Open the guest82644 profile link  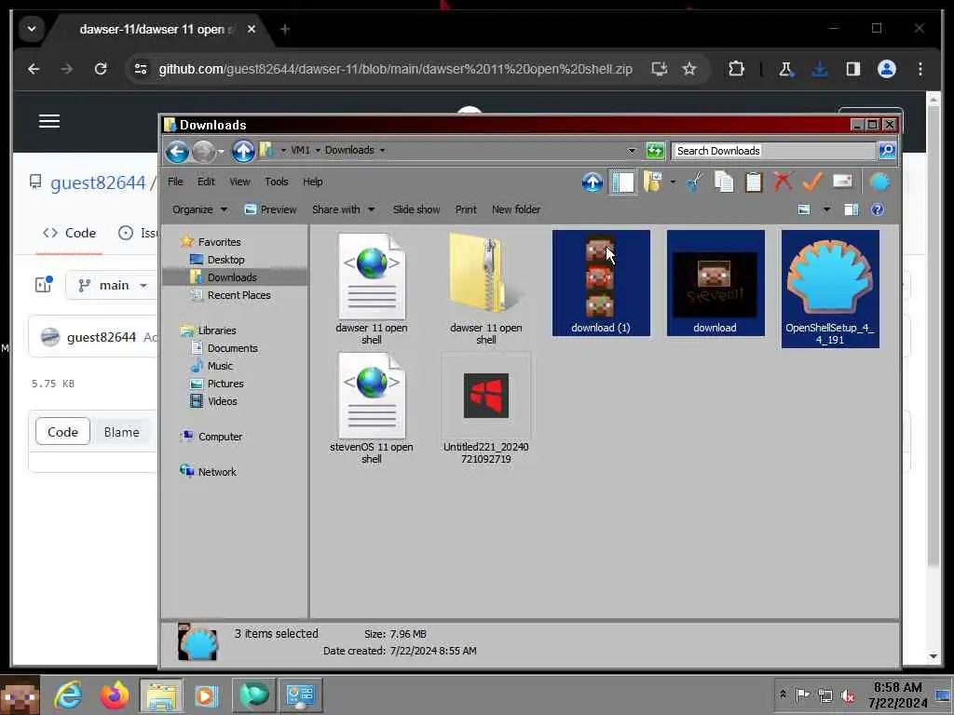[98, 182]
